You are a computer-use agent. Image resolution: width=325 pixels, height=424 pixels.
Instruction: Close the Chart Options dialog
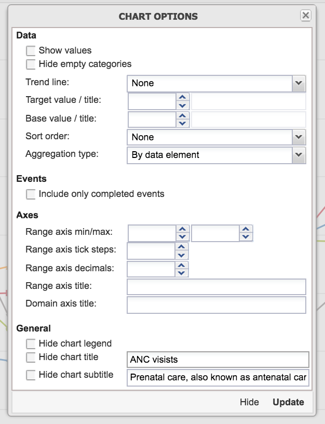[306, 16]
